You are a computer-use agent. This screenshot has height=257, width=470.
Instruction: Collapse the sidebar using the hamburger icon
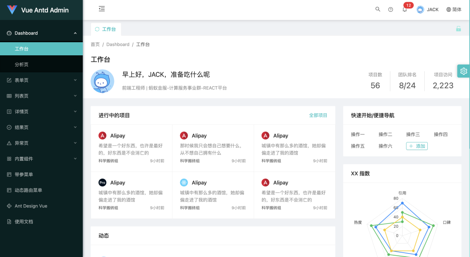[x=101, y=9]
